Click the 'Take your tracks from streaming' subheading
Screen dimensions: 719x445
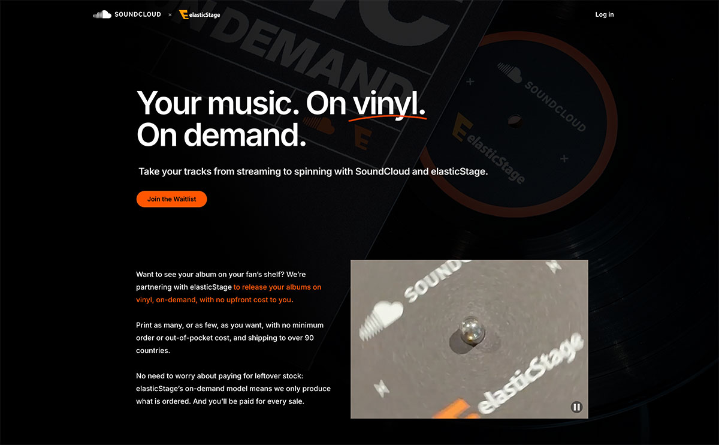(x=313, y=172)
